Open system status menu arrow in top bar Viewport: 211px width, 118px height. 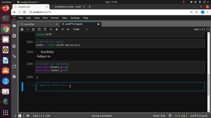click(208, 2)
